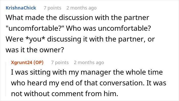The height and width of the screenshot is (101, 179).
Task: Open KrishnaChick's user profile link
Action: [x=21, y=8]
